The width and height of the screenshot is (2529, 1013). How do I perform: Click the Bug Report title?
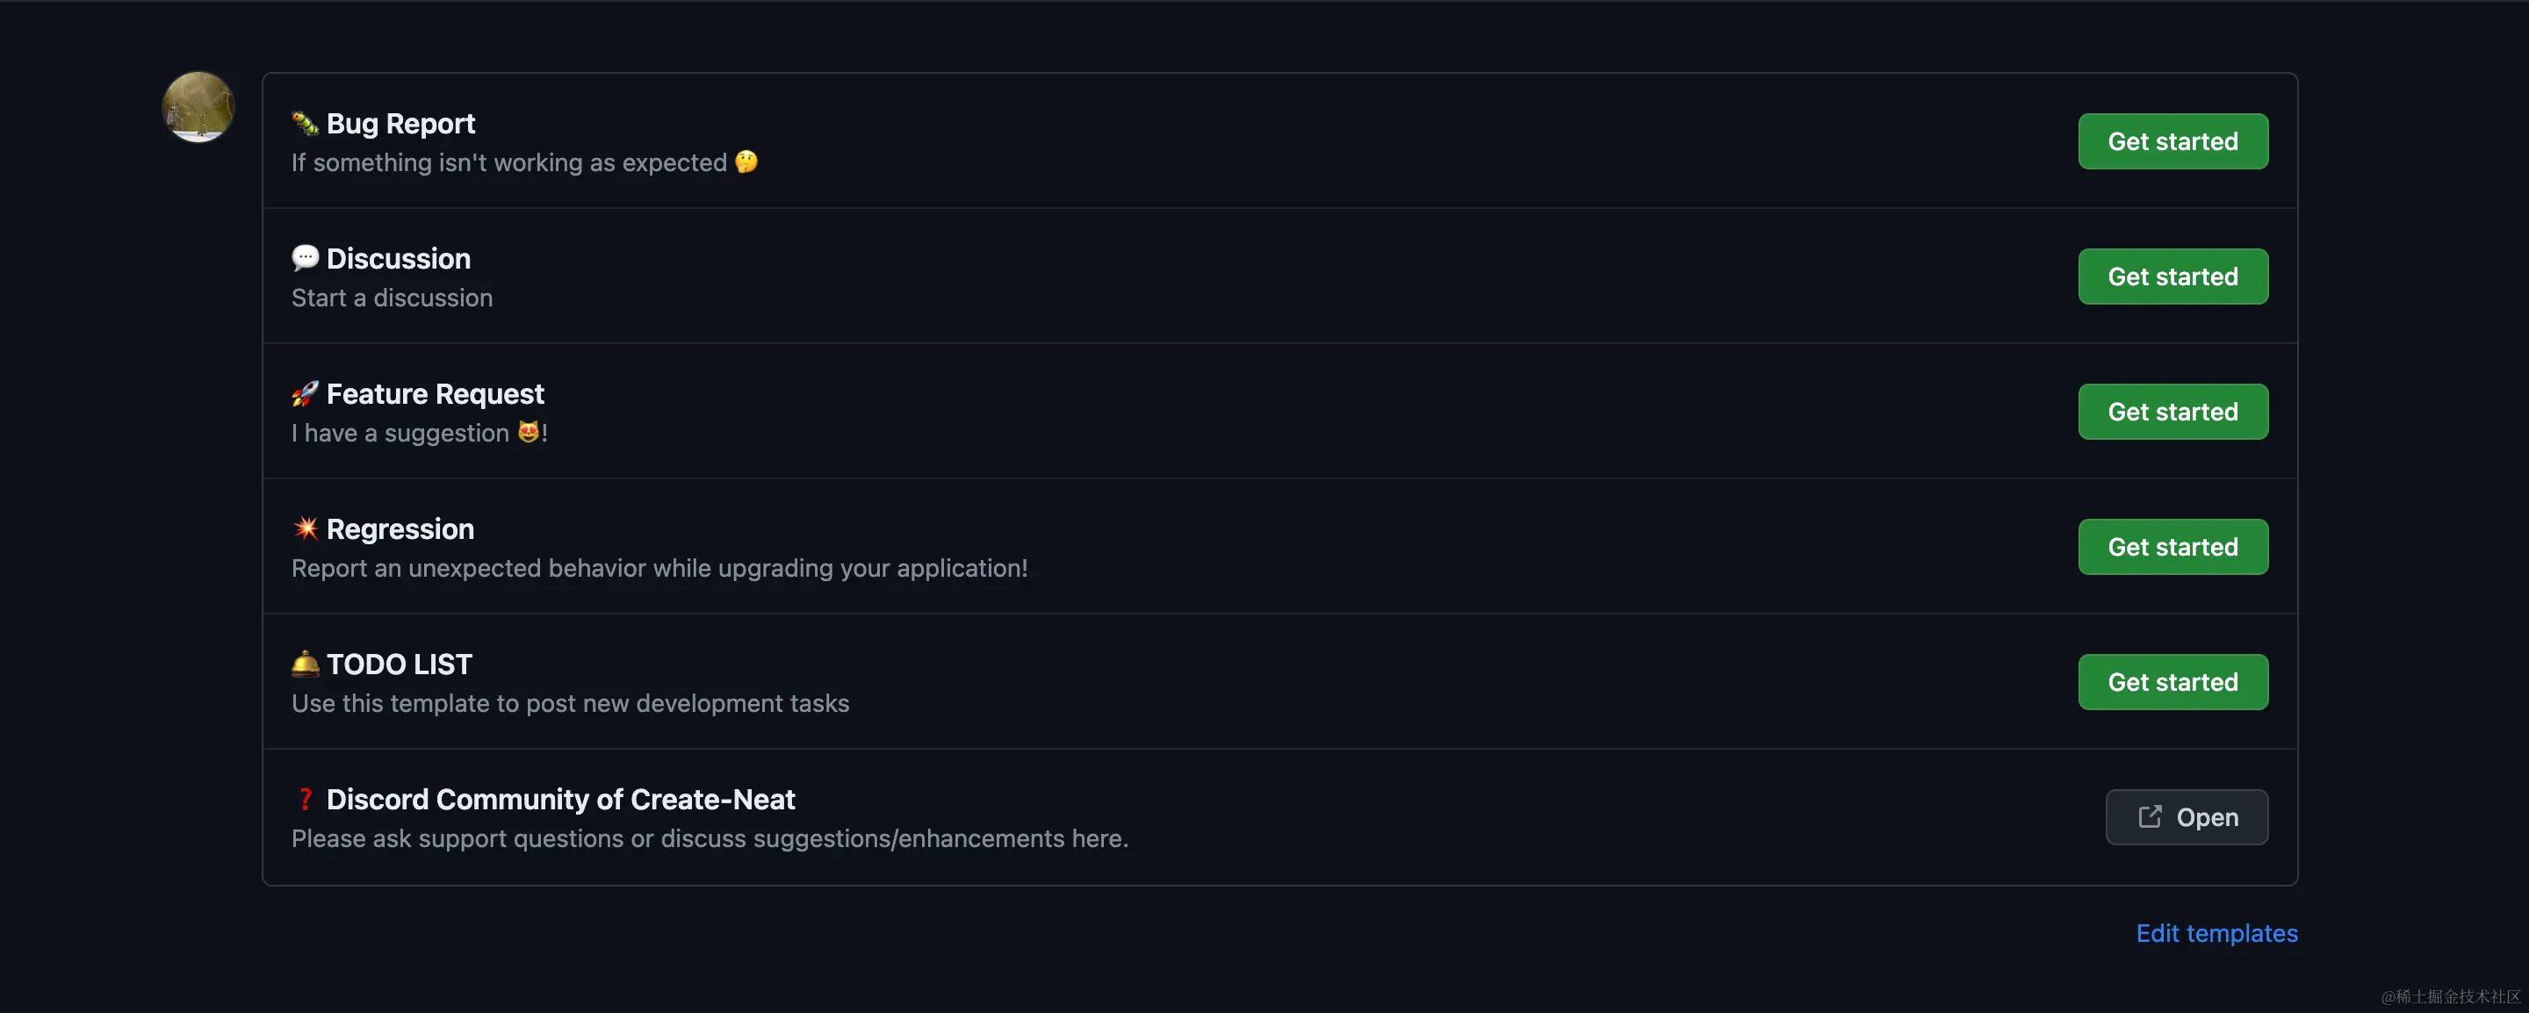[x=400, y=124]
